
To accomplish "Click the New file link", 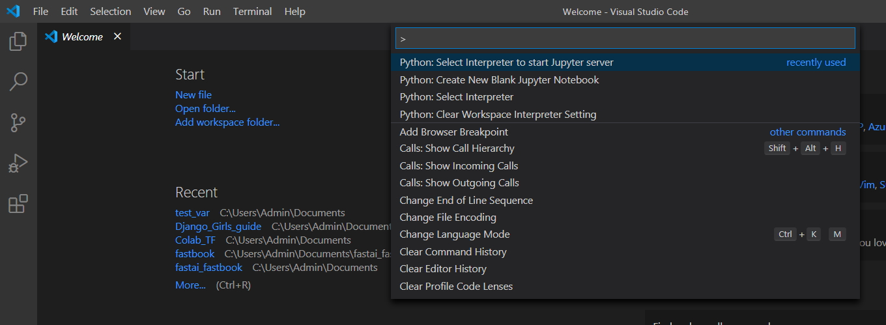I will [193, 95].
